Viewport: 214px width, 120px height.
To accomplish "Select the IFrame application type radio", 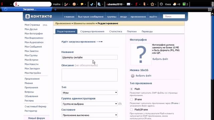I will point(131,99).
